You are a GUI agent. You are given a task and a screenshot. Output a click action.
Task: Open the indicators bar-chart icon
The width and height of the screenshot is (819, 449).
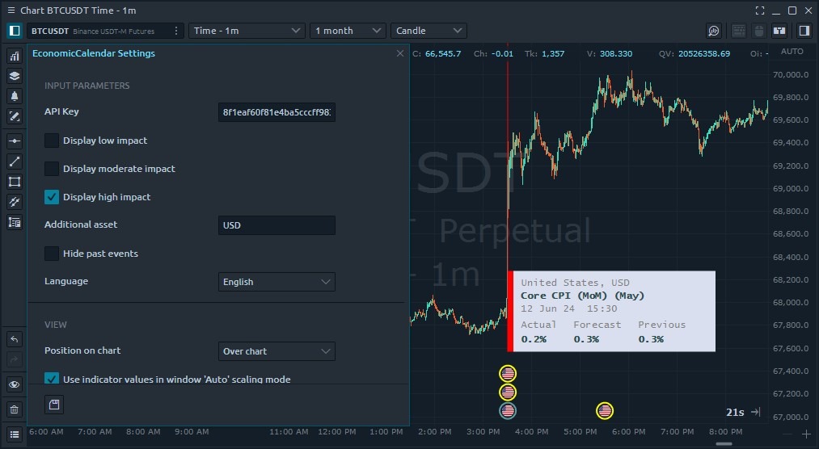tap(15, 56)
